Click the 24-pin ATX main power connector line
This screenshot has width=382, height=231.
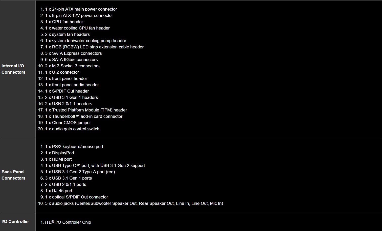[x=81, y=9]
